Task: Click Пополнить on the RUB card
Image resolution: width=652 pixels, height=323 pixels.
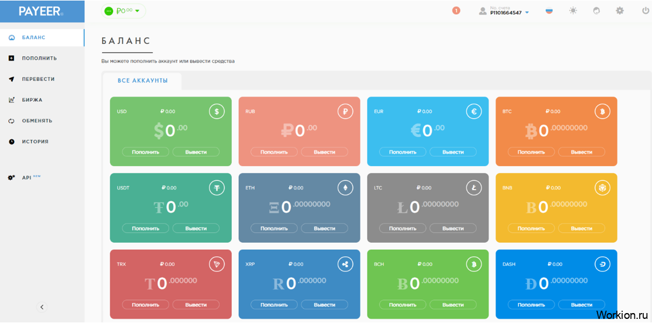Action: tap(274, 152)
